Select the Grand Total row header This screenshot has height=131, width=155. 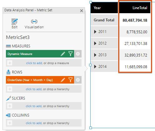tap(104, 20)
